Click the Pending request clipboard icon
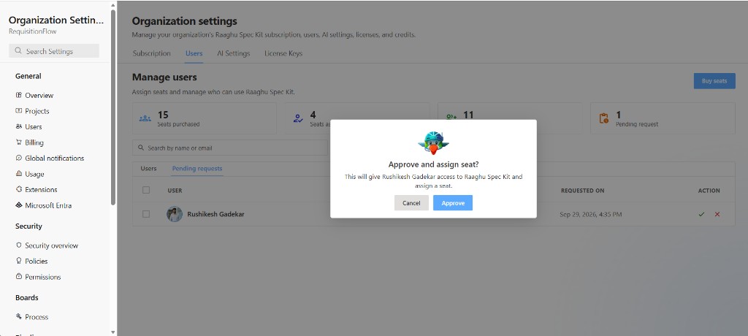 click(x=604, y=118)
